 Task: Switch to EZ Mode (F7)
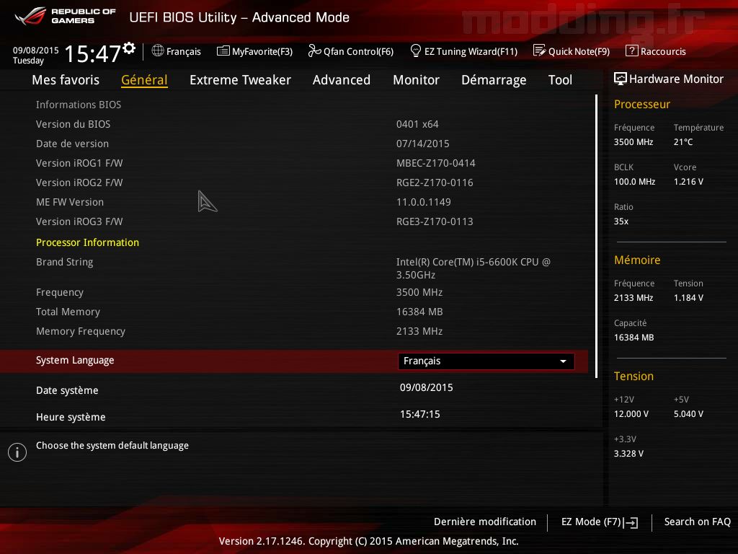pos(599,522)
